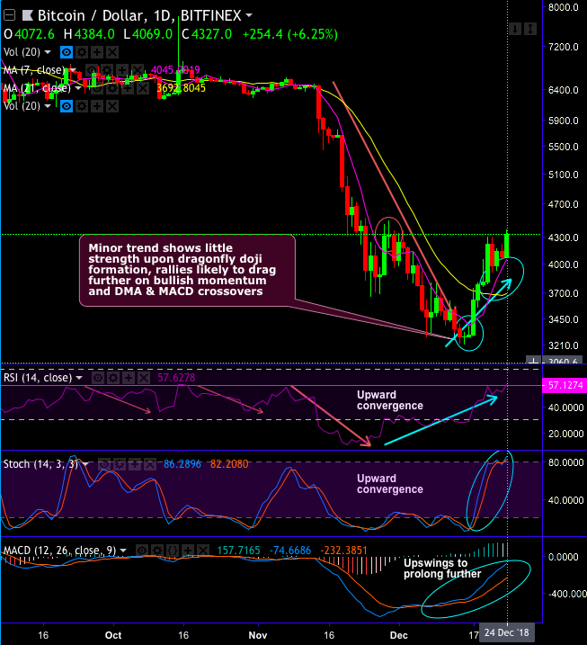The image size is (587, 645).
Task: Delete the MA (21, close) indicator with X
Action: point(143,88)
